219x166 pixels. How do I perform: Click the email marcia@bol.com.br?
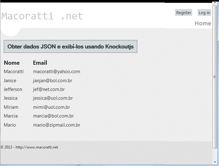click(x=53, y=116)
